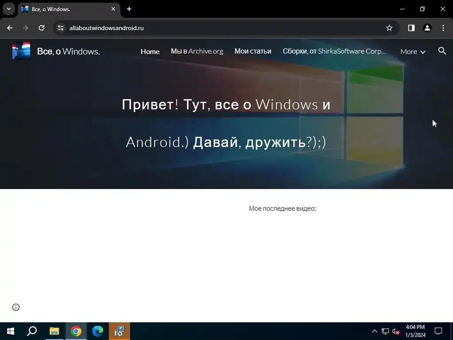Go to the Home menu item

tap(150, 51)
